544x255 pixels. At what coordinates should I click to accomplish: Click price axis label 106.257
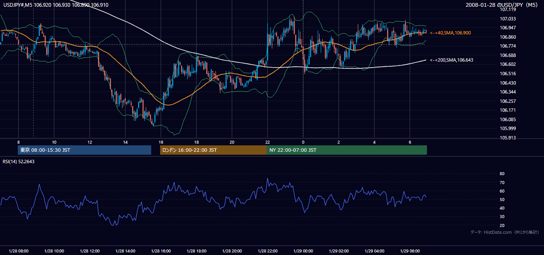(x=508, y=101)
